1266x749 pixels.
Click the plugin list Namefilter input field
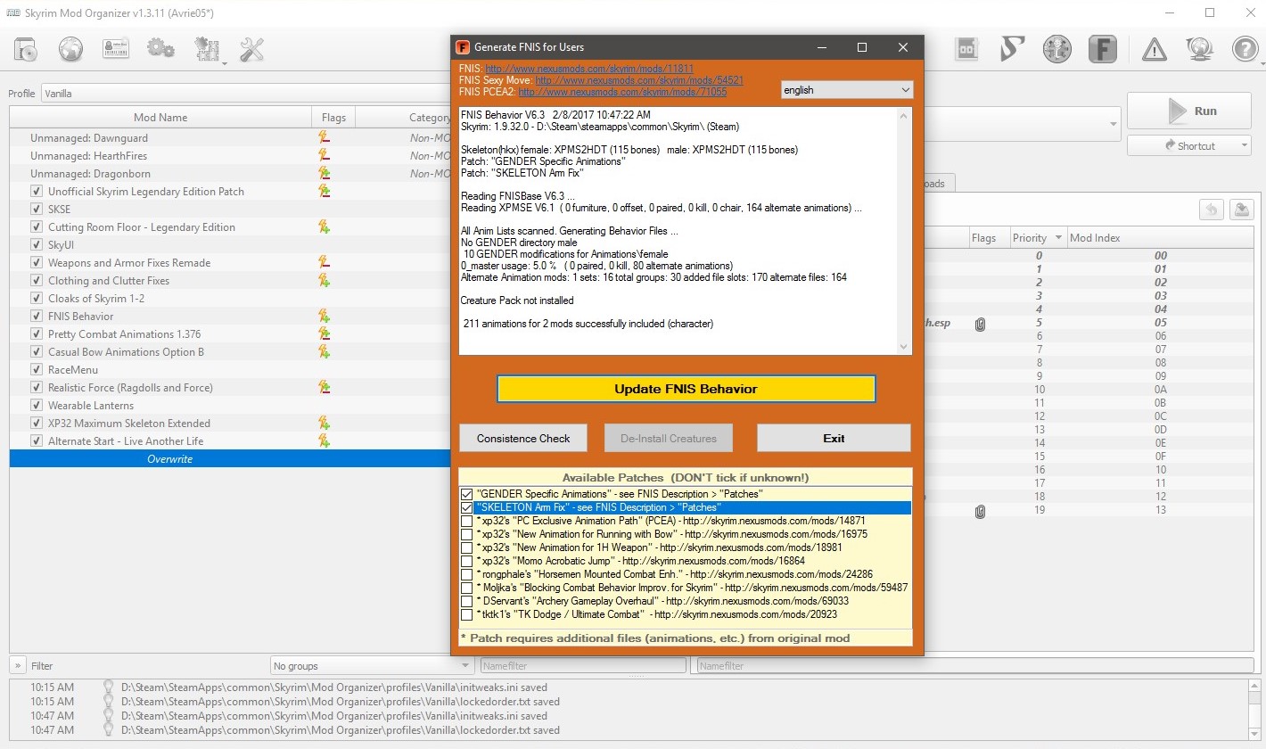point(975,666)
